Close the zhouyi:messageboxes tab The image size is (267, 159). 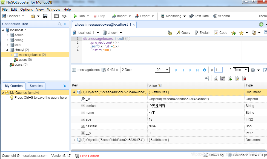pyautogui.click(x=134, y=25)
